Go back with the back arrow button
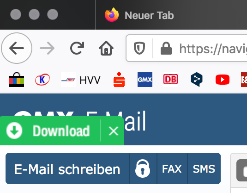This screenshot has height=193, width=247. [x=17, y=48]
